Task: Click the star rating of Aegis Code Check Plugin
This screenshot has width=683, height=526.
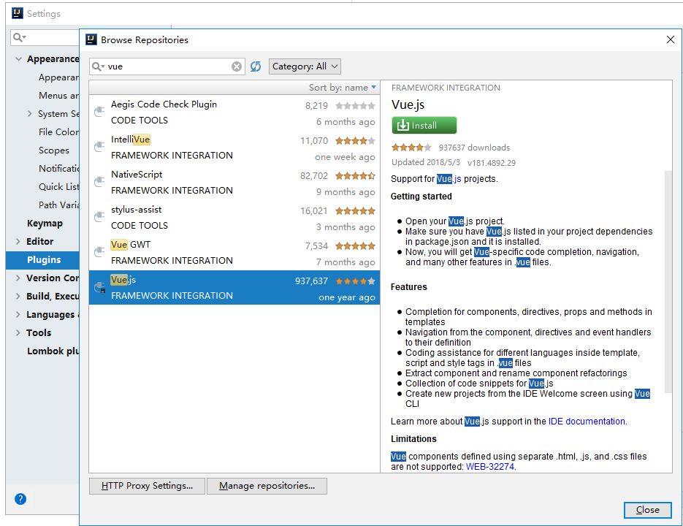Action: (x=355, y=105)
